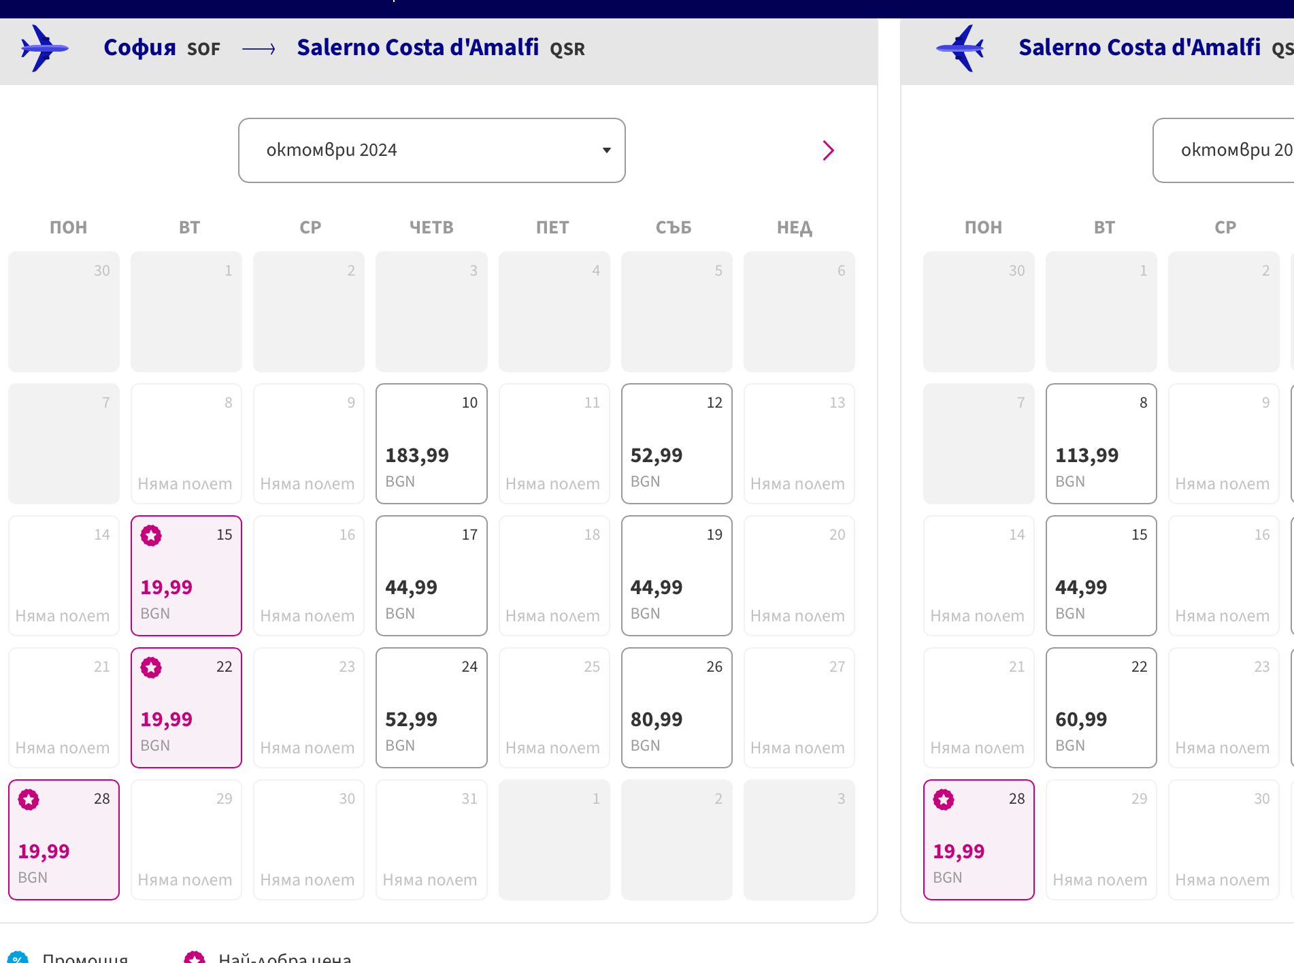Click dropdown arrow in outbound month selector
Screen dimensions: 1294x963
pyautogui.click(x=607, y=150)
